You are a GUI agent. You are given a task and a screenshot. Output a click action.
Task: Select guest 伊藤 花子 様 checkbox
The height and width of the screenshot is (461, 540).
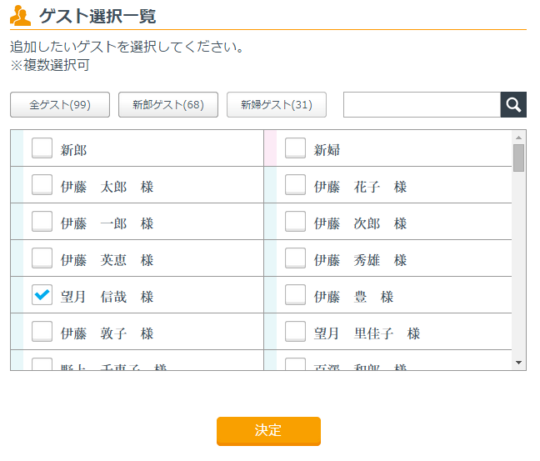coord(295,185)
